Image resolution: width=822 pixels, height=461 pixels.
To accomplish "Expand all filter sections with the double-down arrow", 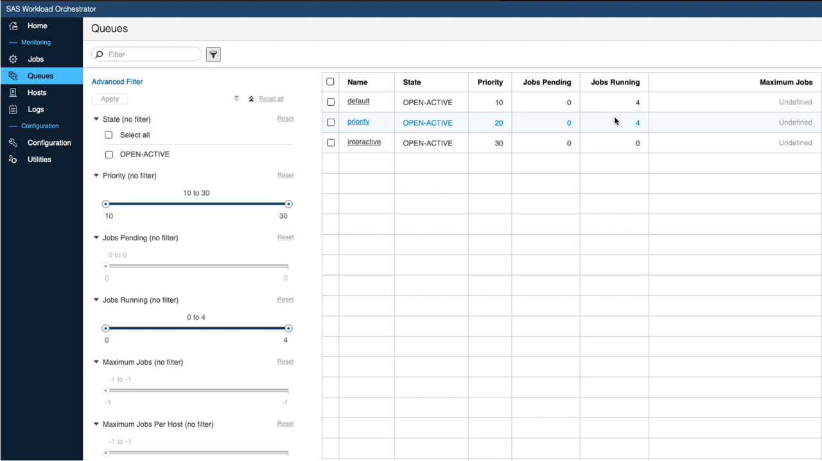I will point(236,99).
